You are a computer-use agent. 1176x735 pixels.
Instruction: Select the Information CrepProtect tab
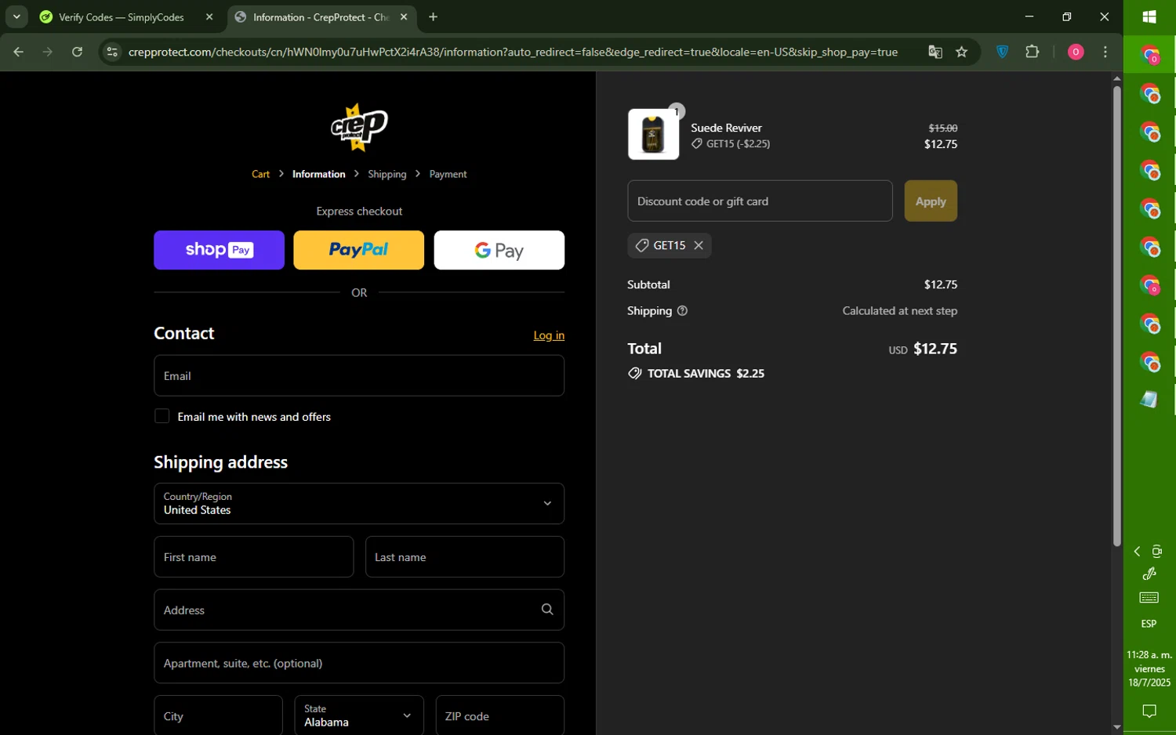pyautogui.click(x=321, y=16)
